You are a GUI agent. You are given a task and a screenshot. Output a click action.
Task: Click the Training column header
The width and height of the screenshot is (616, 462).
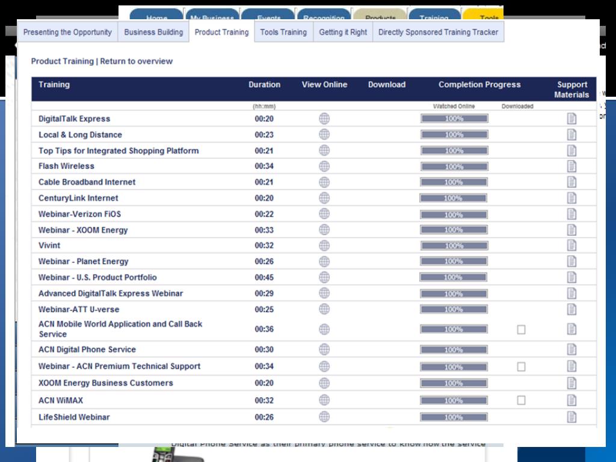(54, 84)
